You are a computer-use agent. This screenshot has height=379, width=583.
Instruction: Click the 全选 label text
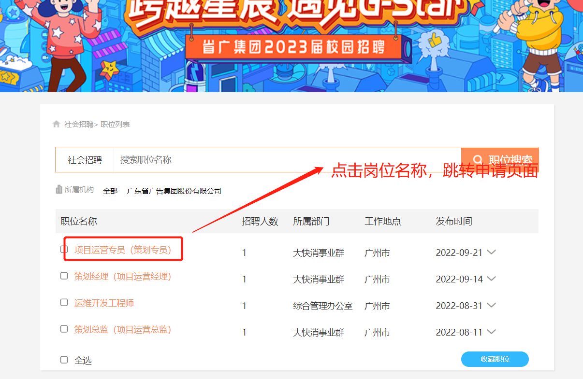pos(83,361)
